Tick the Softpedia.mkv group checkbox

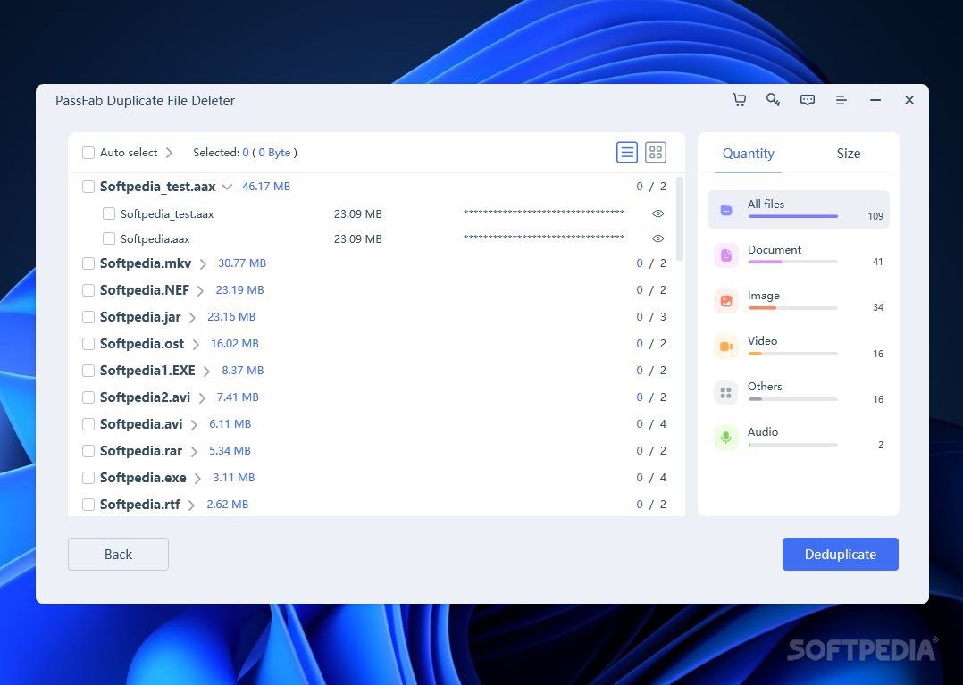pyautogui.click(x=88, y=263)
